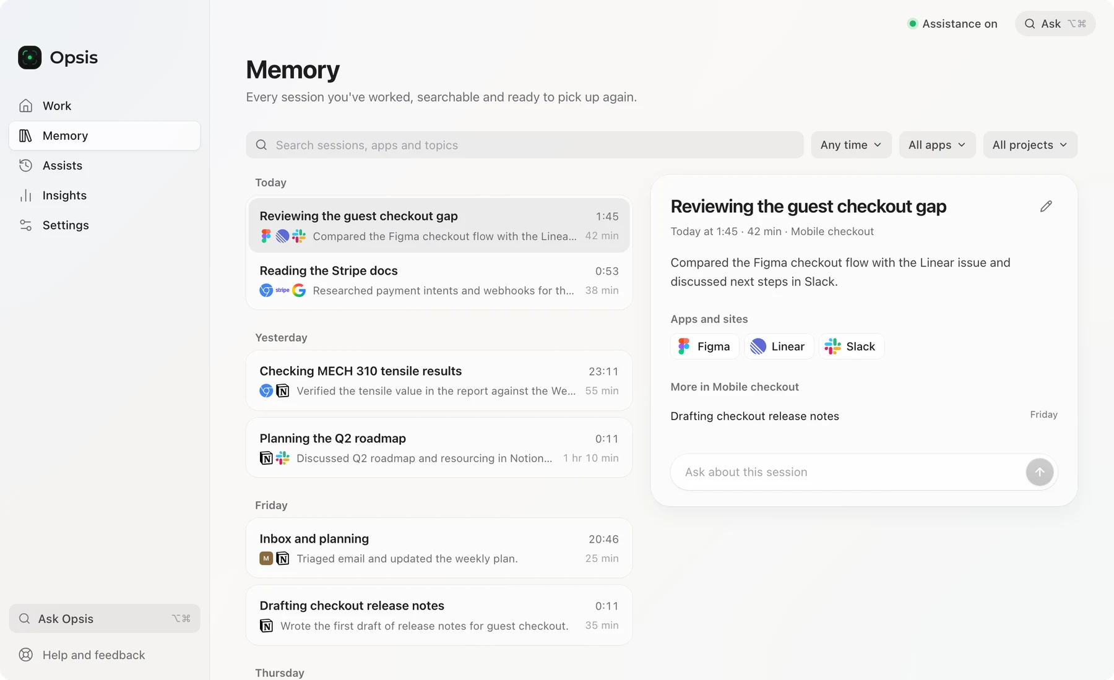The image size is (1114, 680).
Task: Open the Planning the Q2 roadmap session
Action: (x=439, y=448)
